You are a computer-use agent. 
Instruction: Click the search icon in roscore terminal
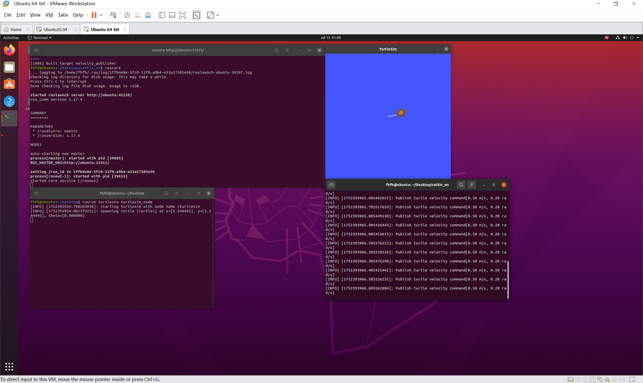point(277,50)
